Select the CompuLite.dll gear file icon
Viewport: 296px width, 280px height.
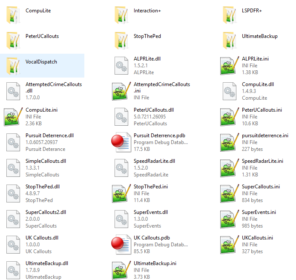click(230, 91)
